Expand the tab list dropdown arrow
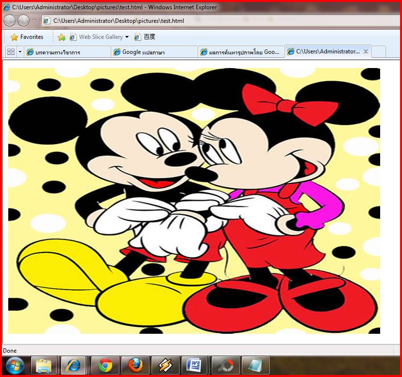This screenshot has height=377, width=402. pyautogui.click(x=20, y=52)
